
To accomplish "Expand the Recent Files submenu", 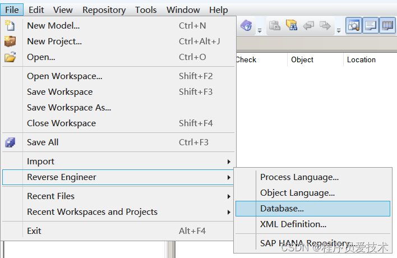I will pos(50,196).
